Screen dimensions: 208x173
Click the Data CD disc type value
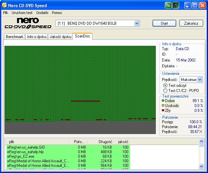pyautogui.click(x=182, y=49)
